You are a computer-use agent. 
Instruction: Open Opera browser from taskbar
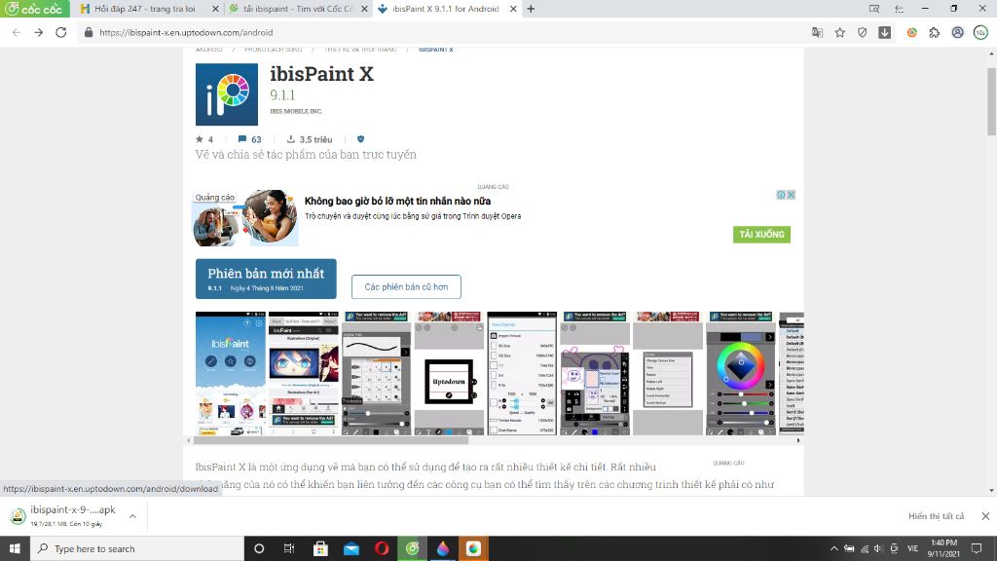click(x=382, y=548)
